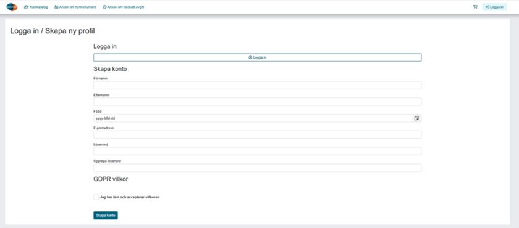Open Kurskatalog in the top navigation

pyautogui.click(x=36, y=7)
